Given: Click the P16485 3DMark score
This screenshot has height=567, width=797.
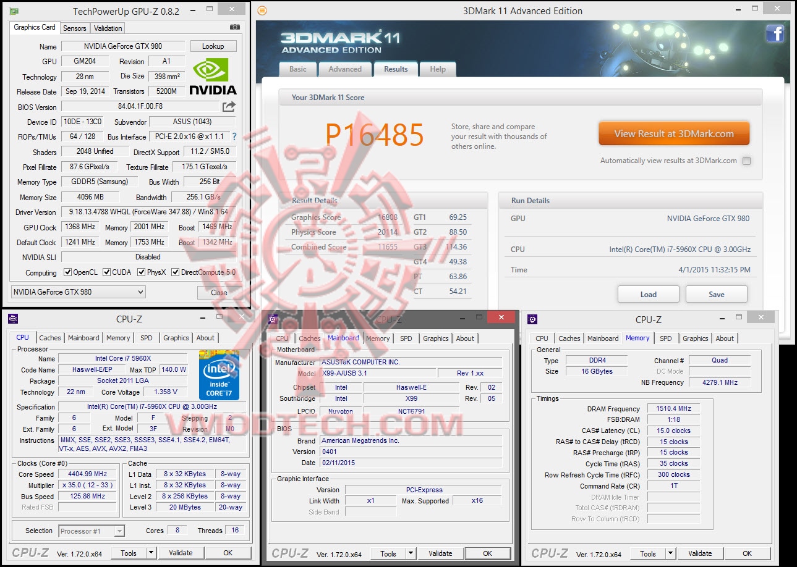Looking at the screenshot, I should (375, 135).
